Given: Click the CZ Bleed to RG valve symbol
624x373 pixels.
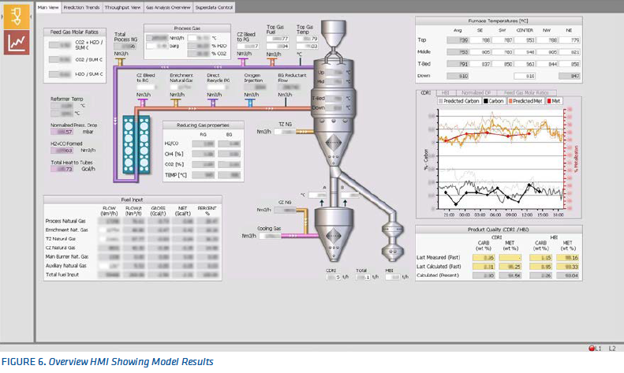Looking at the screenshot, I should click(143, 103).
